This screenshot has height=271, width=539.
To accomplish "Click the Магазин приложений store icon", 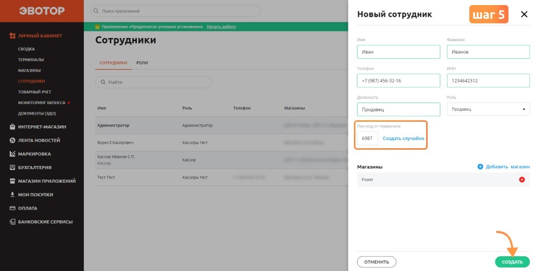I will 12,181.
